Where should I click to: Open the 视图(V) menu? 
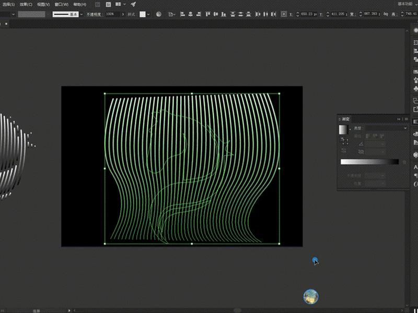43,4
